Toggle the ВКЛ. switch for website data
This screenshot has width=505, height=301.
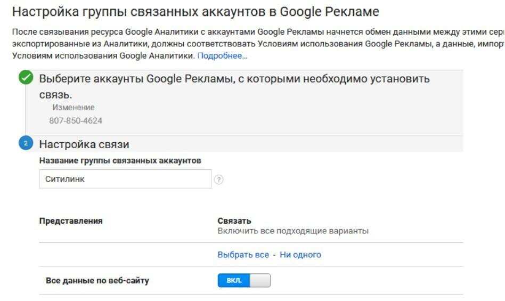[x=243, y=280]
